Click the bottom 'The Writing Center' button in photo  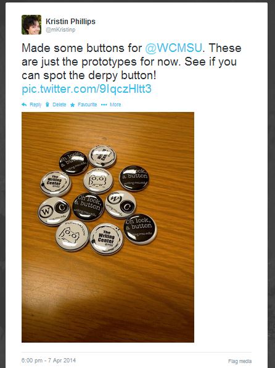pos(107,239)
